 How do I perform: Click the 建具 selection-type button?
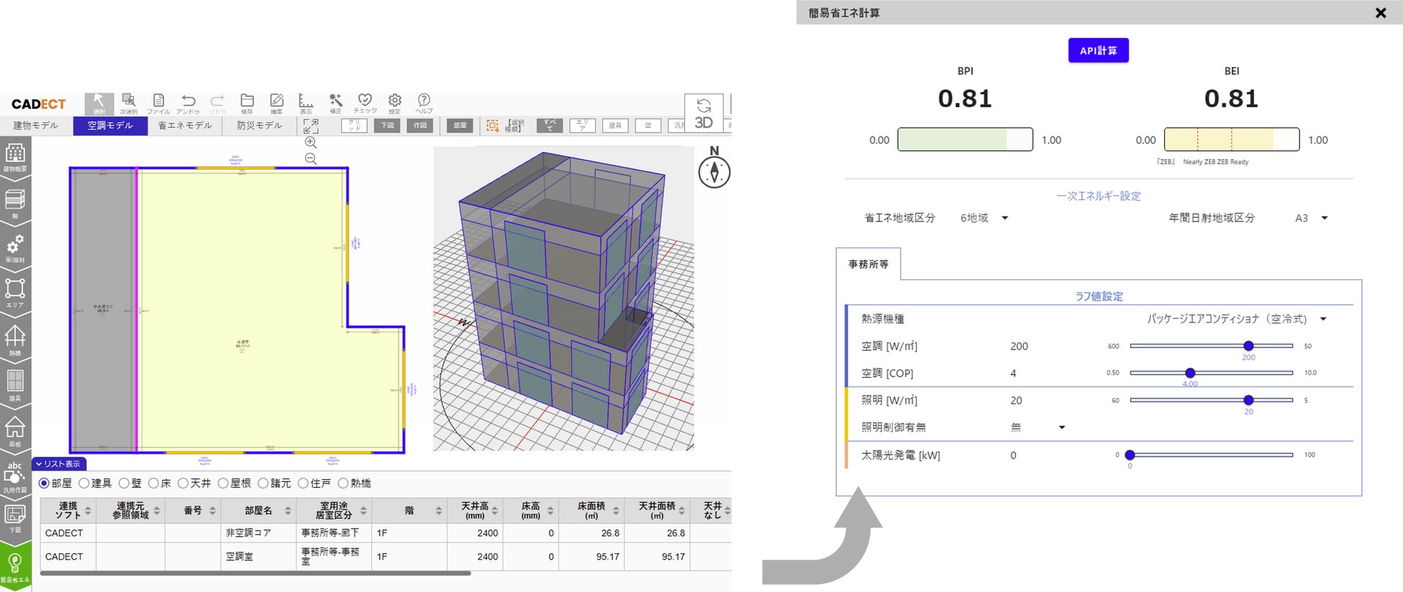pos(615,126)
